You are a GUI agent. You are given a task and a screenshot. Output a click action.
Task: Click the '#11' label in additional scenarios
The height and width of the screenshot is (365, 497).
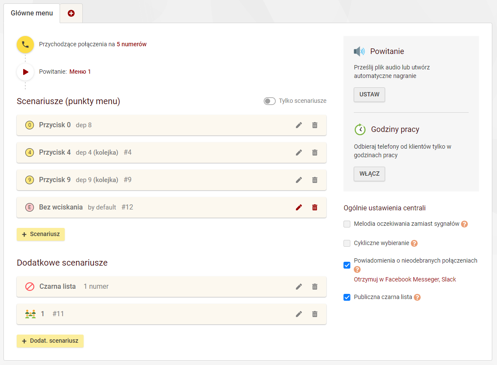pos(58,314)
